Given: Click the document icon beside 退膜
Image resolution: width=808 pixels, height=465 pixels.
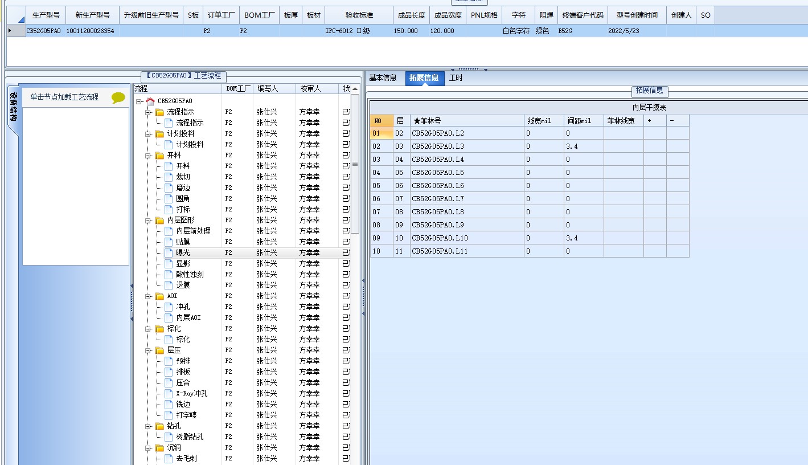Looking at the screenshot, I should (169, 285).
